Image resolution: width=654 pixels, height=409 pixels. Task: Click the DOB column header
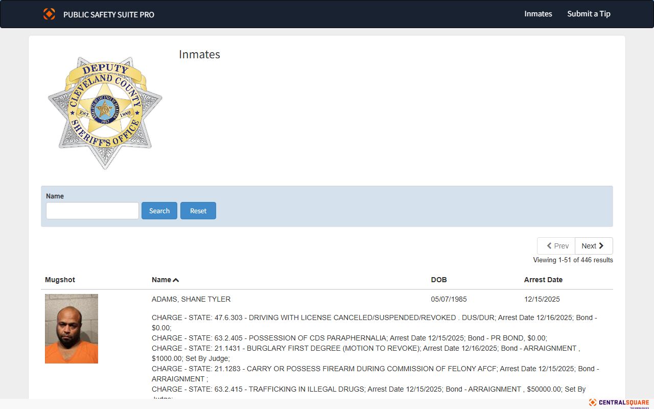(x=439, y=280)
